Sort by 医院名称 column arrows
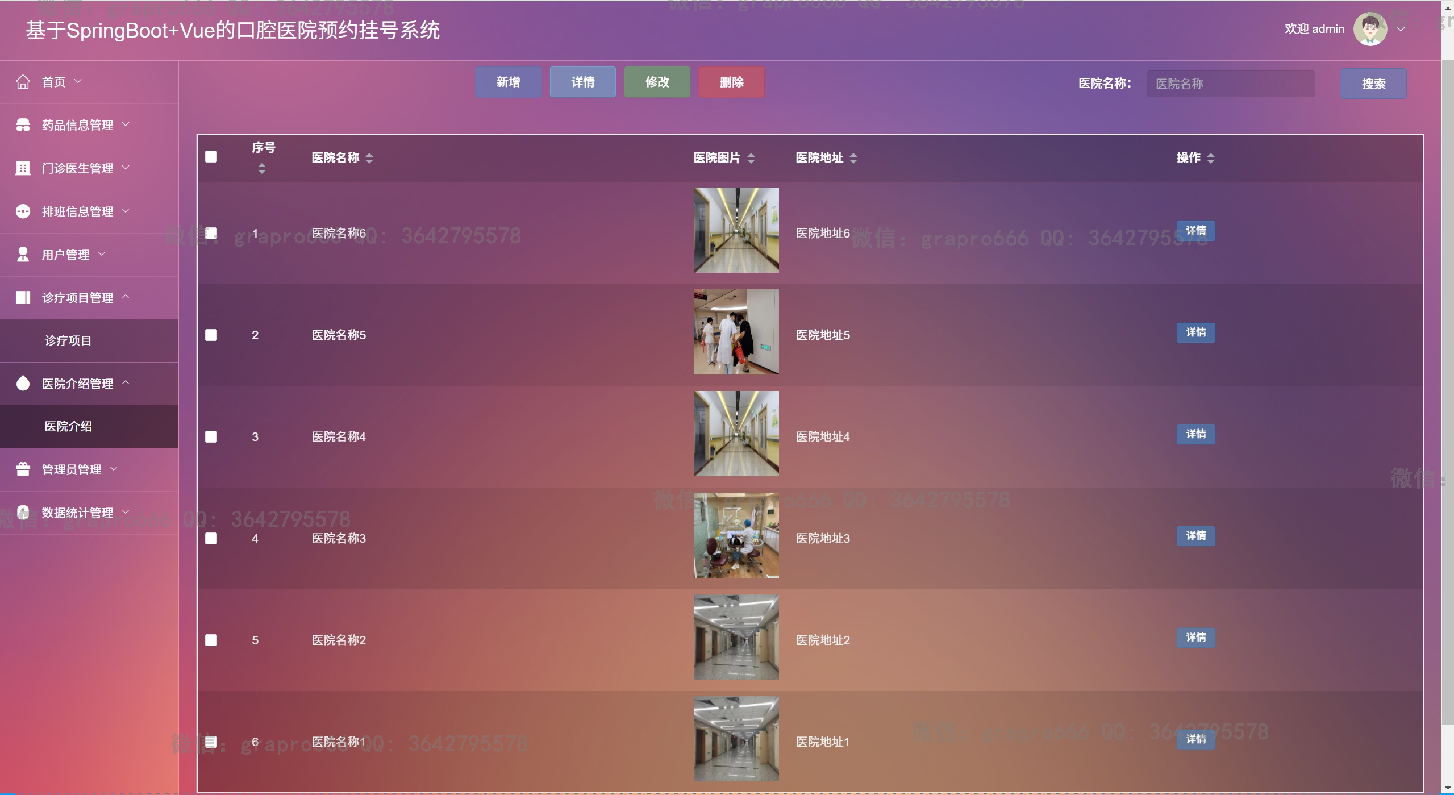 point(369,158)
